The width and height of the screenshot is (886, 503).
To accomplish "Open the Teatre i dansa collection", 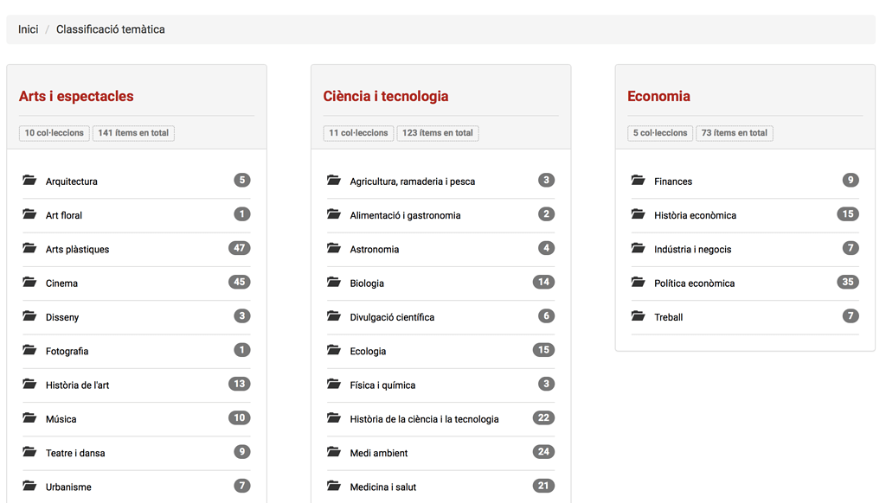I will click(75, 453).
